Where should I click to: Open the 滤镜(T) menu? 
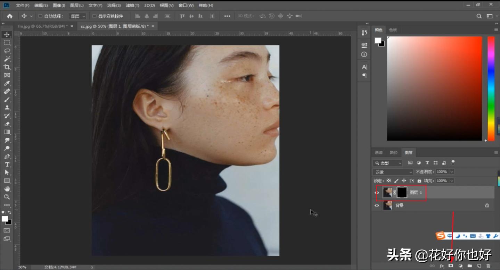click(x=132, y=6)
